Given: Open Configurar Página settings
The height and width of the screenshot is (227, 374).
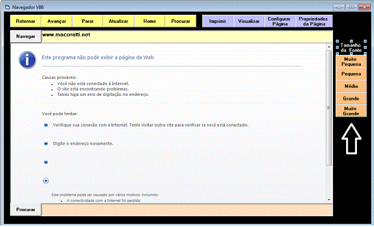Looking at the screenshot, I should [280, 21].
